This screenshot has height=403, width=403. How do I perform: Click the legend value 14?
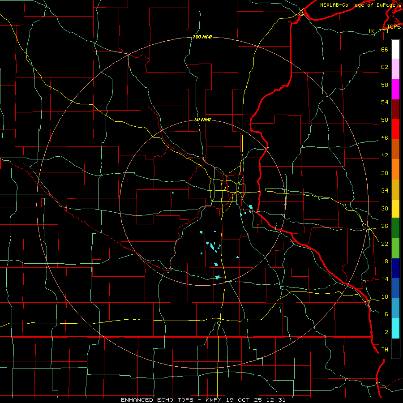click(x=385, y=279)
